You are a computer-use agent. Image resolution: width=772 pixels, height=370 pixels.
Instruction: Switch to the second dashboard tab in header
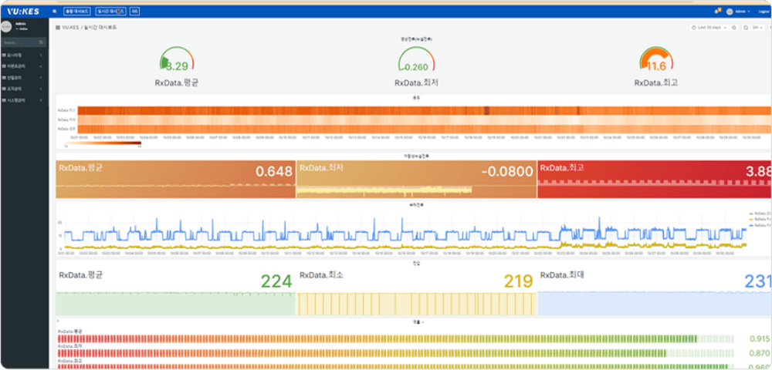[x=109, y=12]
